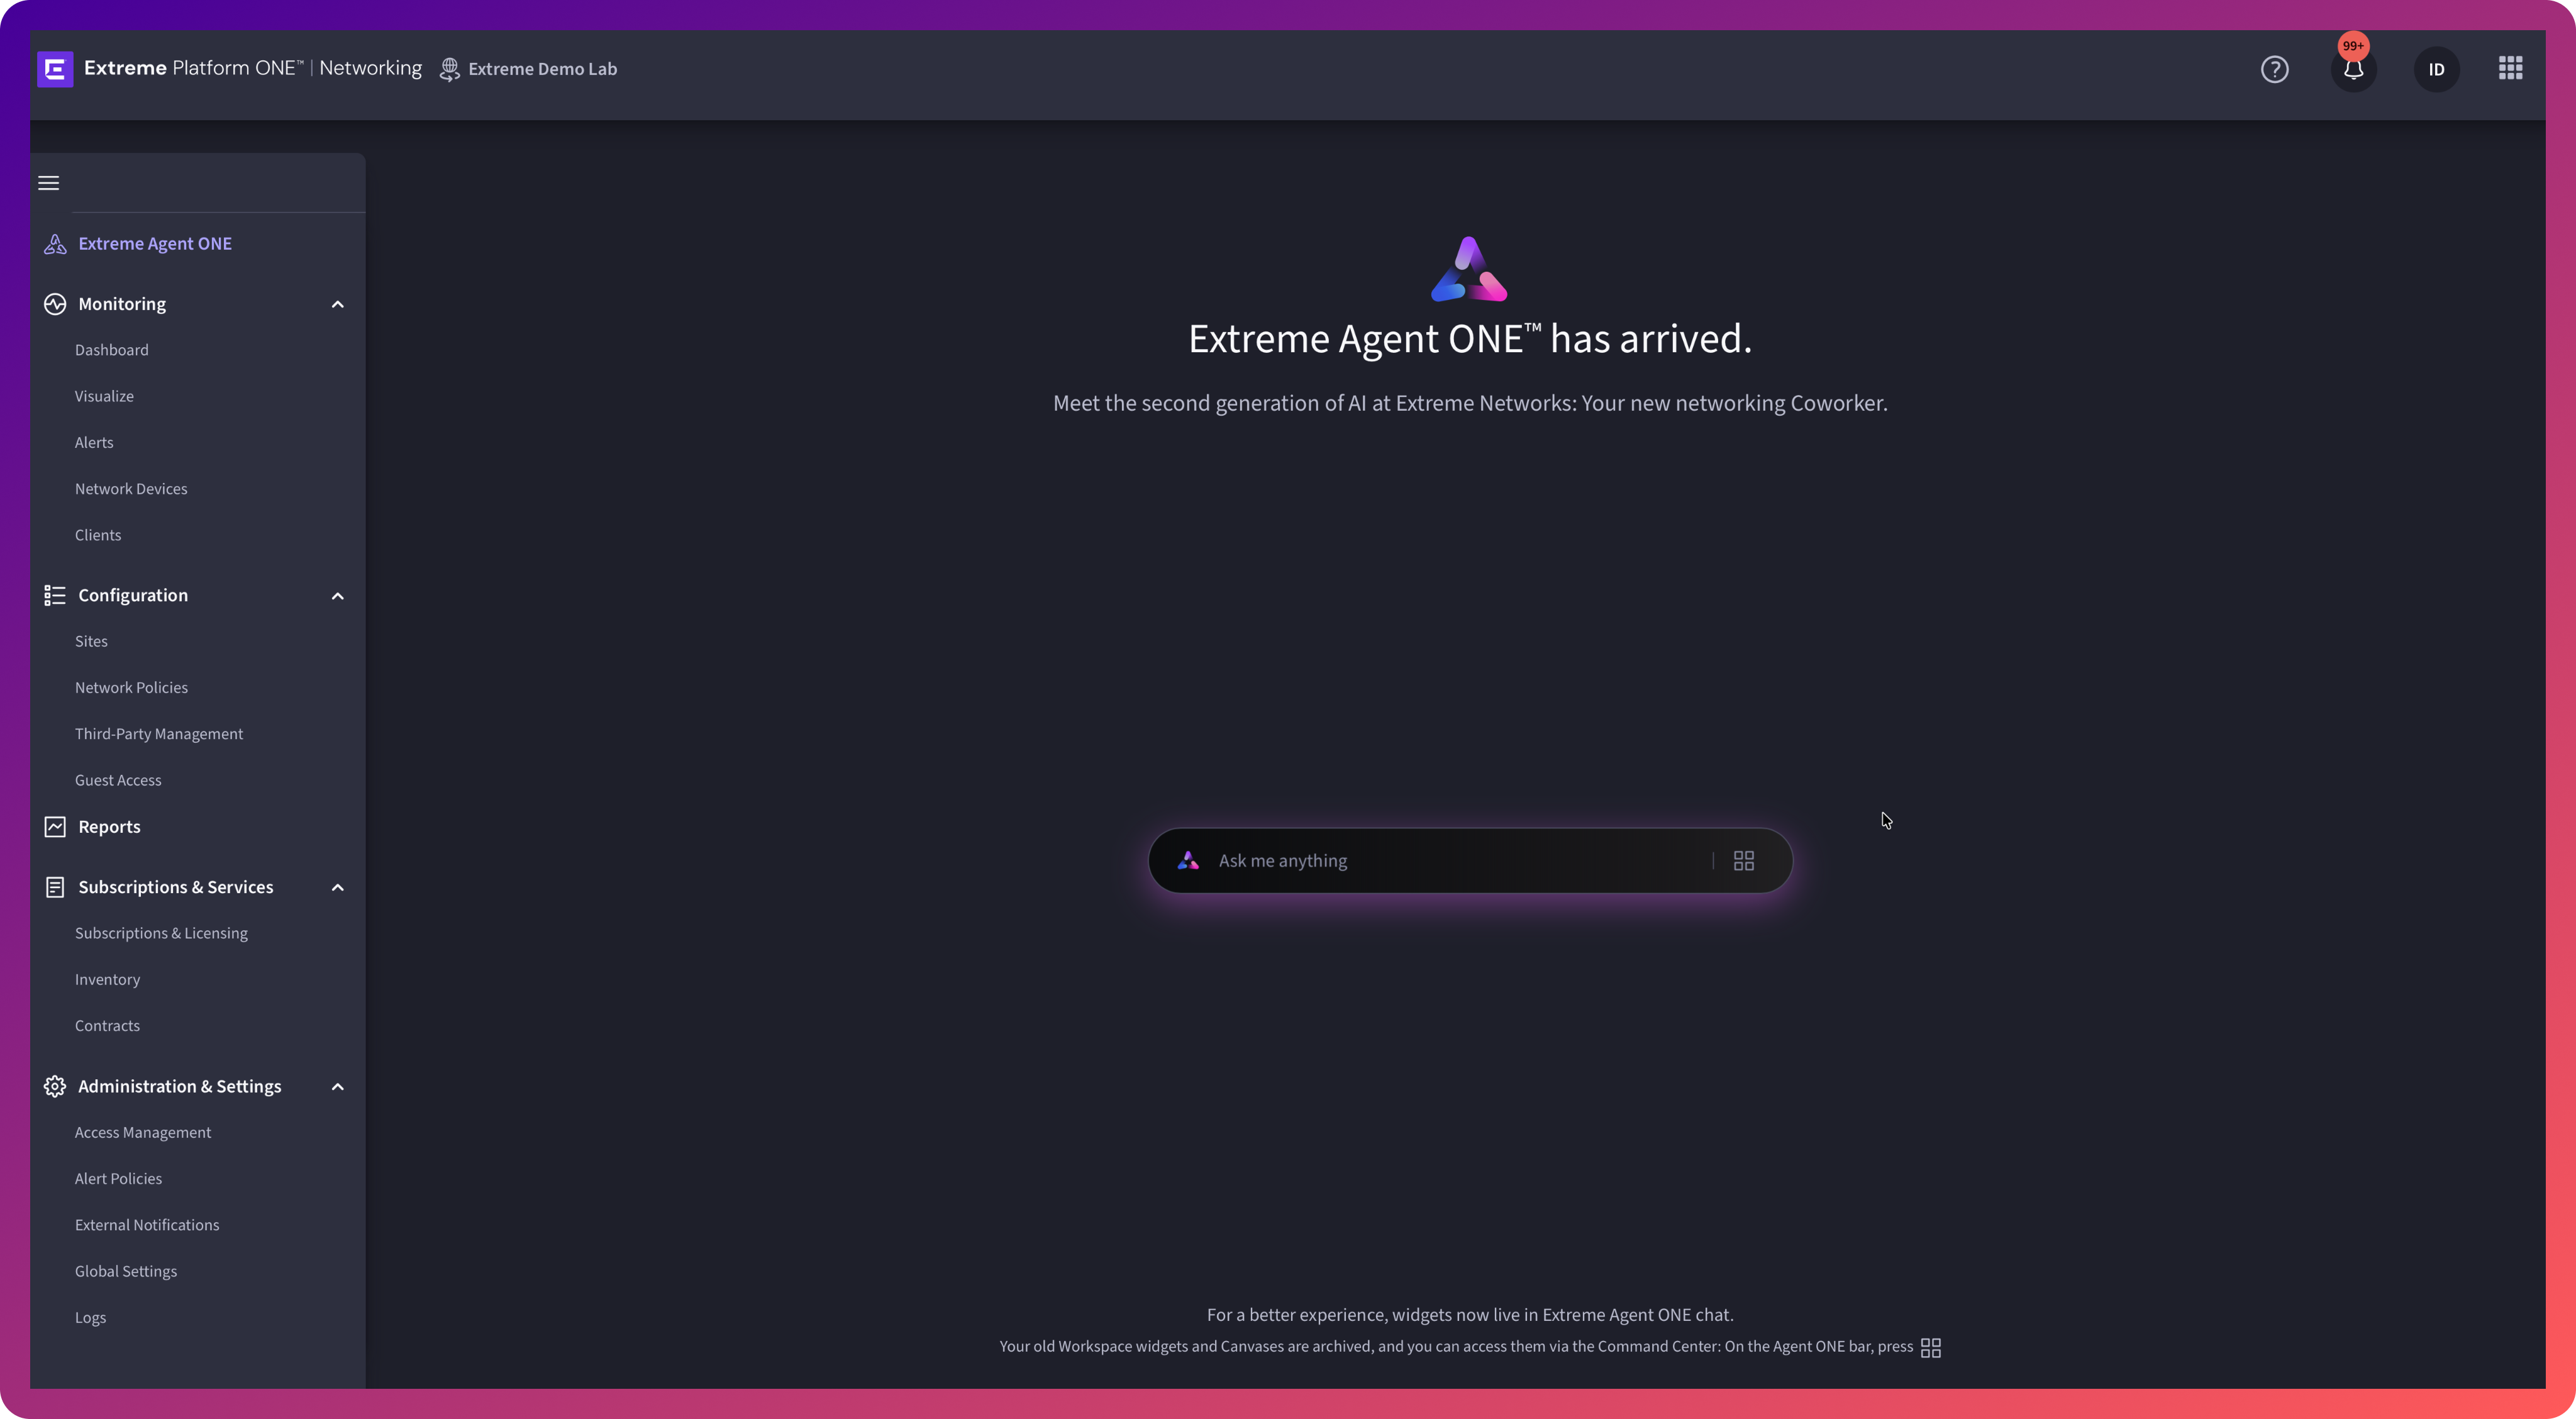Click the large Agent ONE triangle logo
Screen dimensions: 2576x1419
tap(1469, 269)
